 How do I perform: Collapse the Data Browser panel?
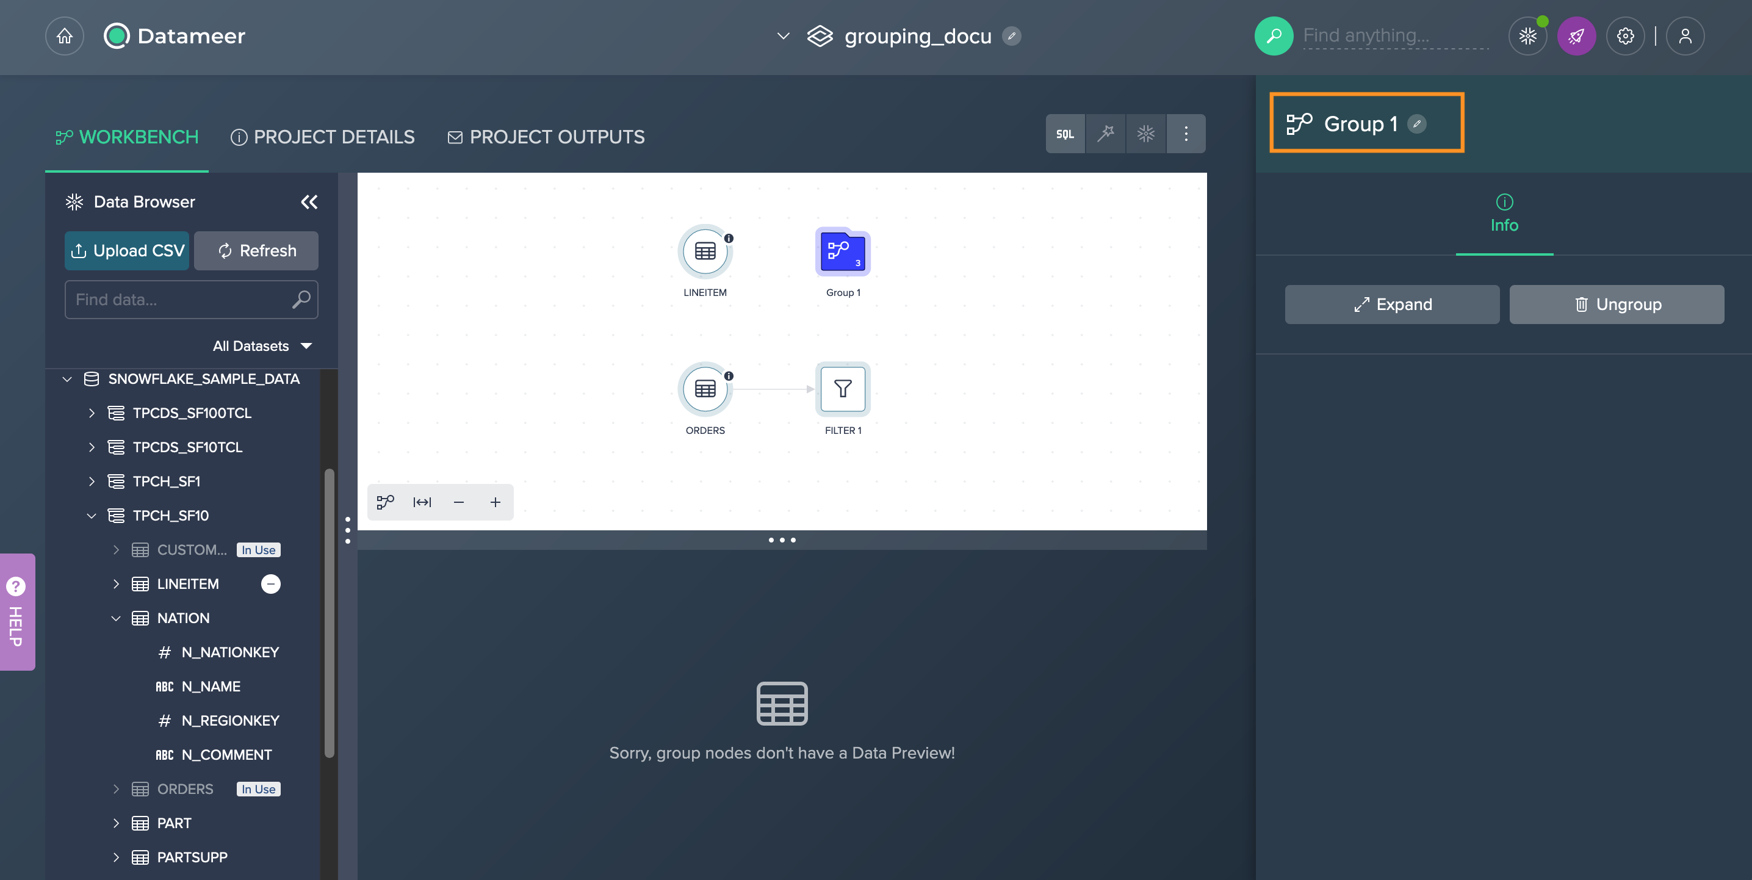[x=309, y=202]
